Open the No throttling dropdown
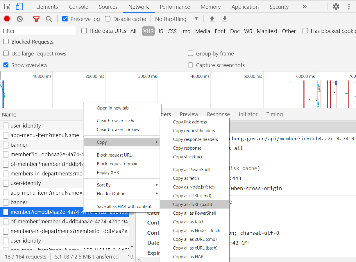The image size is (356, 262). (176, 19)
